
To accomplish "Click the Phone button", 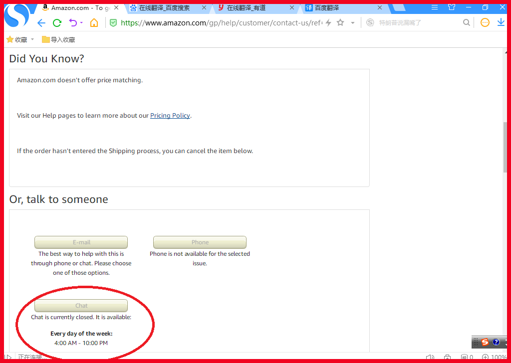I will [x=200, y=242].
